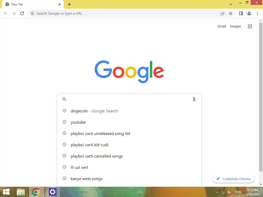The image size is (263, 197).
Task: Click the Chrome taskbar icon
Action: pos(36,192)
